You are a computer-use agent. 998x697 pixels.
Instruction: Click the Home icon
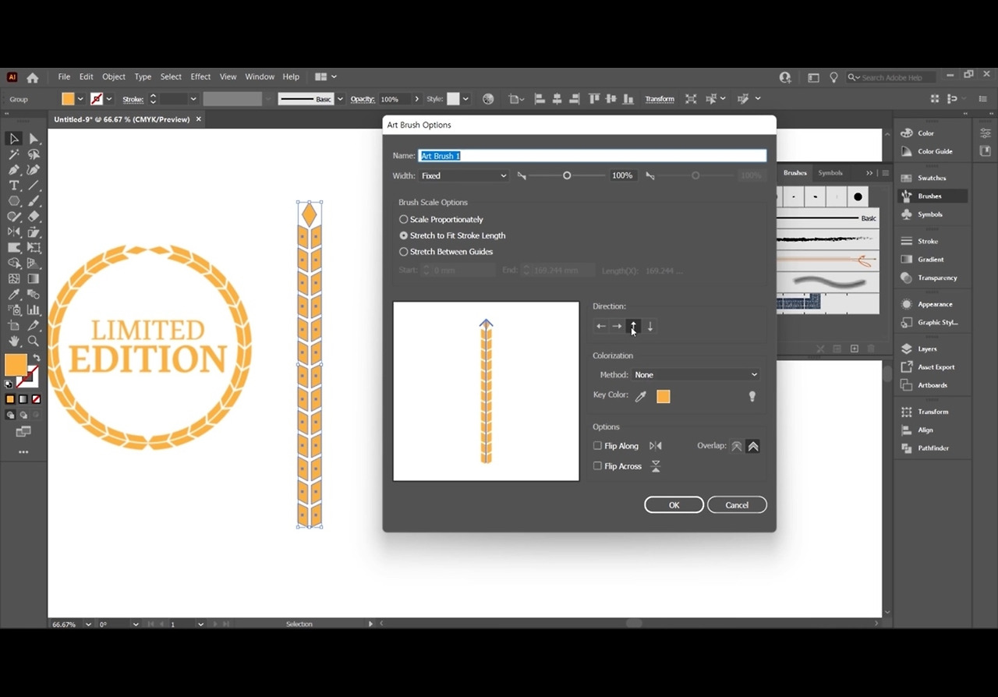coord(32,77)
